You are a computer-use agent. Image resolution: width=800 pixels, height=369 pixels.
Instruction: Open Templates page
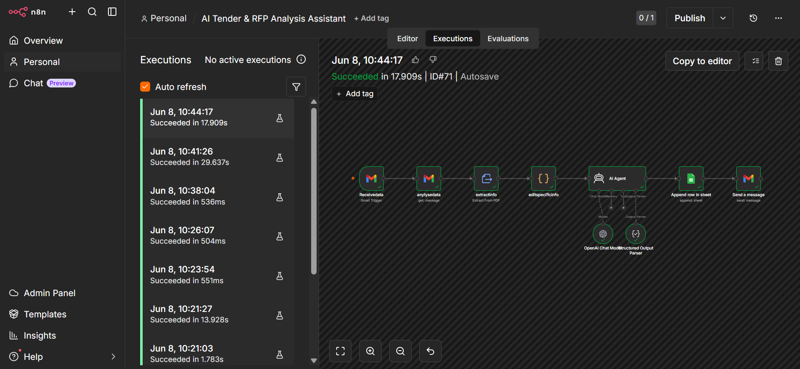coord(63,314)
